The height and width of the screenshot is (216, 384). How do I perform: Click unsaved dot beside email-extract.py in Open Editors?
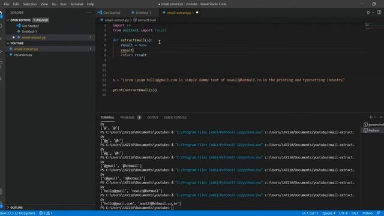(13, 37)
